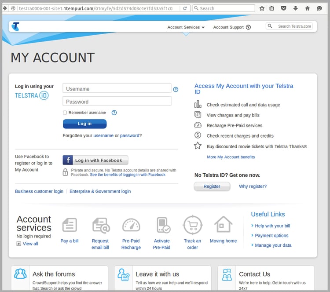Open the browser bookmarks list icon

click(x=272, y=8)
